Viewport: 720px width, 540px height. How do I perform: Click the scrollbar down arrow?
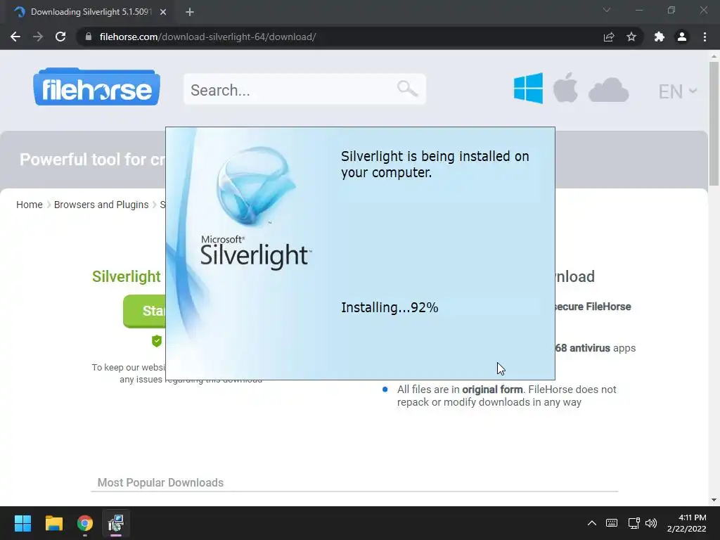[714, 500]
